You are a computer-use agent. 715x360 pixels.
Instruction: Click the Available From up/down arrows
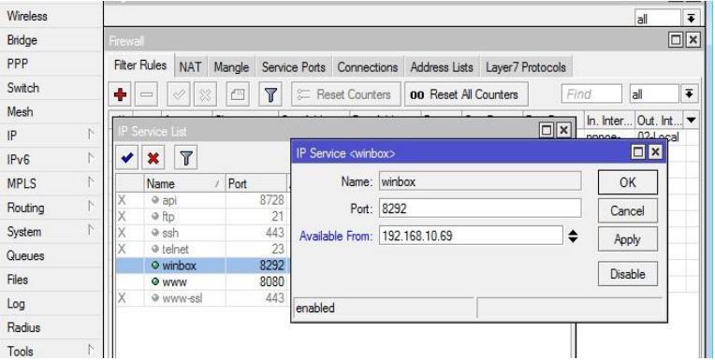click(573, 236)
